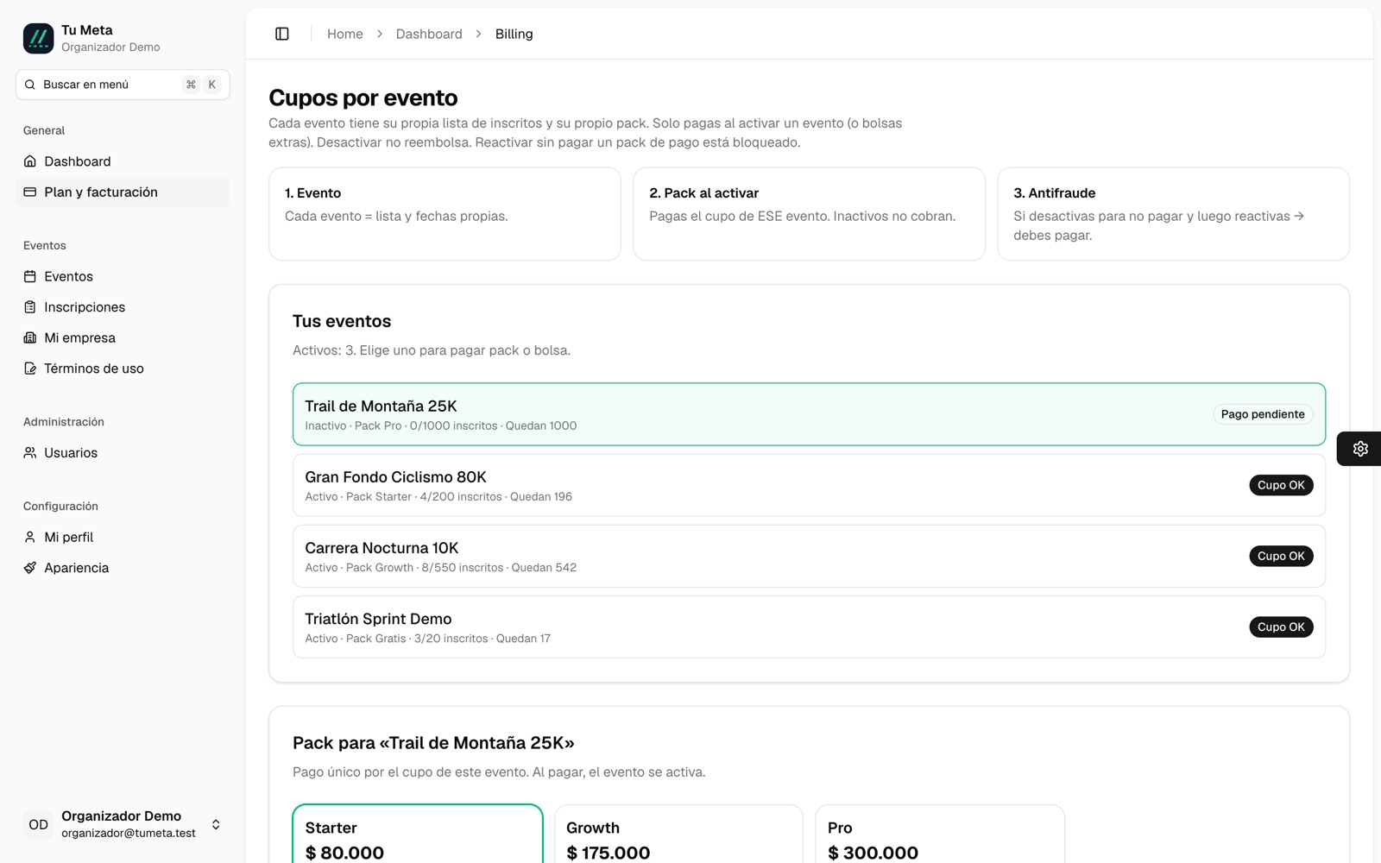Screen dimensions: 1381x863
Task: Click the Home breadcrumb link
Action: tap(345, 34)
